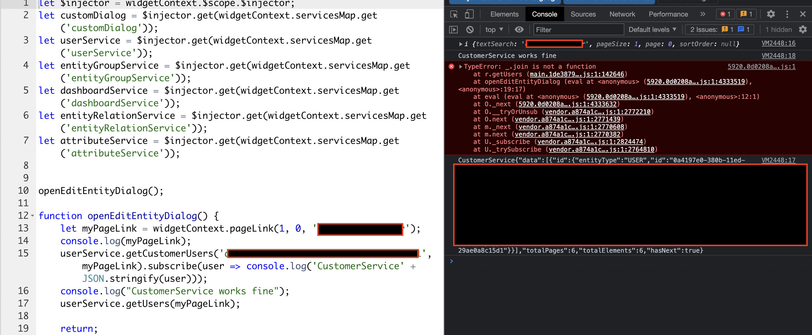Screen dimensions: 812x335
Task: Click the yellow warning count badge
Action: 746,14
